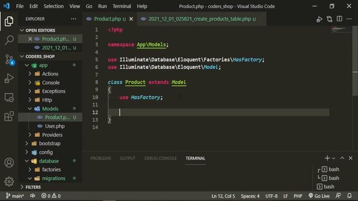Select the Terminal panel tab
This screenshot has width=358, height=201.
tap(195, 158)
